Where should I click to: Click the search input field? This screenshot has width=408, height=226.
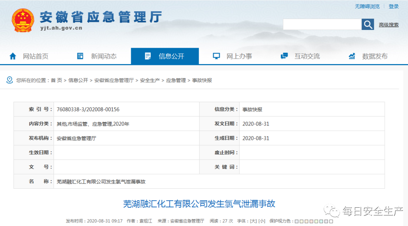coord(322,24)
